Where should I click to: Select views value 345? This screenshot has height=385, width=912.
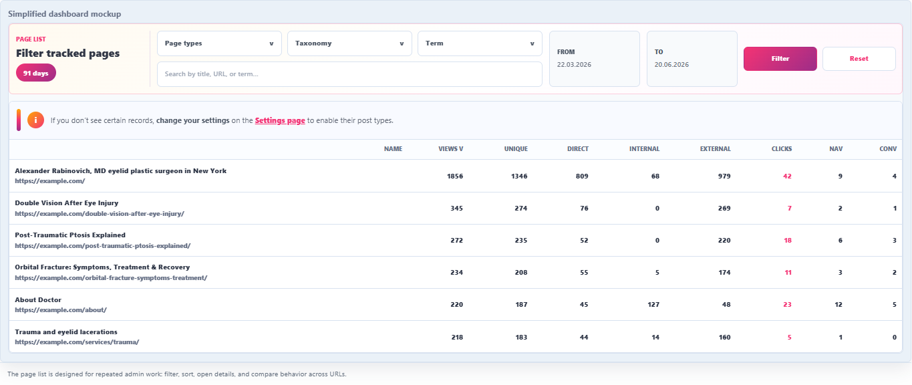(457, 209)
